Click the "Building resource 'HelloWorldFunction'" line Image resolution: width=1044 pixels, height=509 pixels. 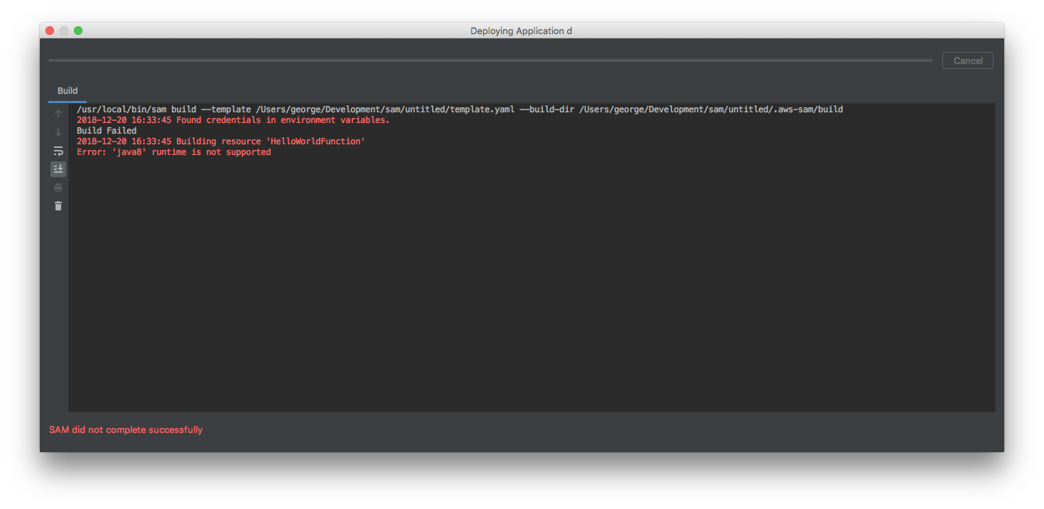pyautogui.click(x=220, y=141)
